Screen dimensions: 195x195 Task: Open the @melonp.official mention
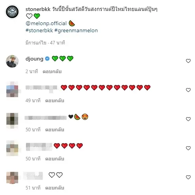coord(46,23)
